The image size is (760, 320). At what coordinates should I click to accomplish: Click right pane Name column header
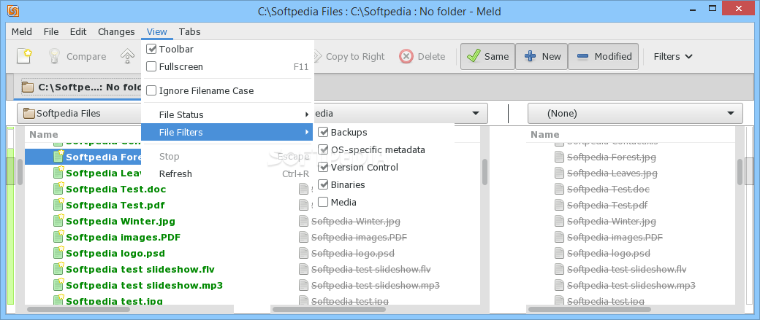pos(545,134)
